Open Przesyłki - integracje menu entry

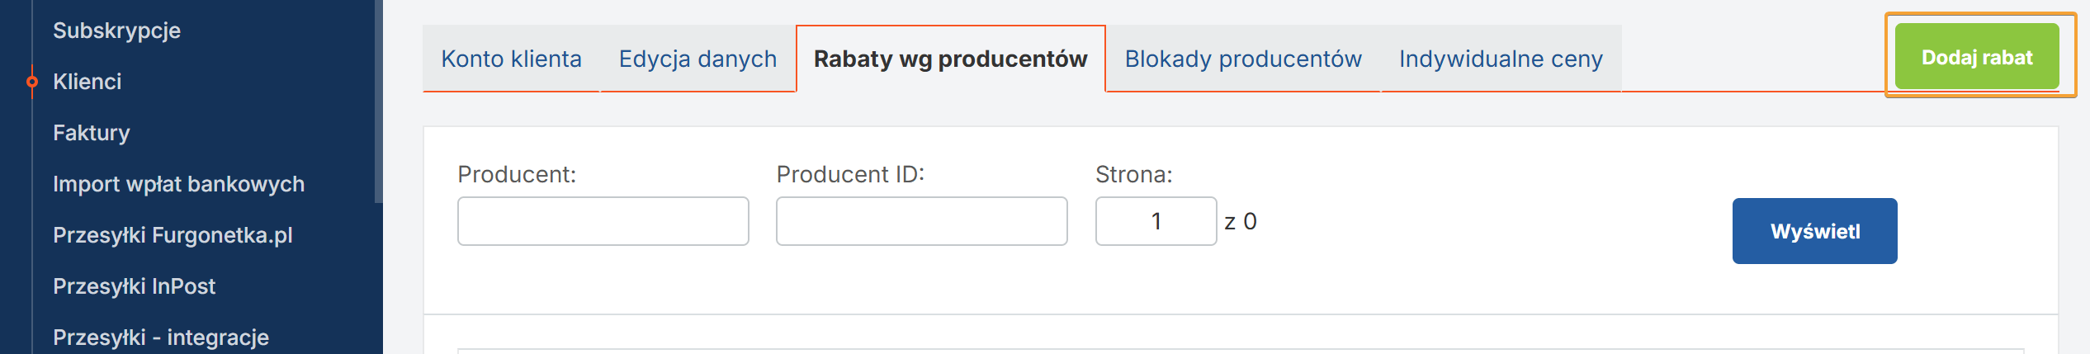161,337
